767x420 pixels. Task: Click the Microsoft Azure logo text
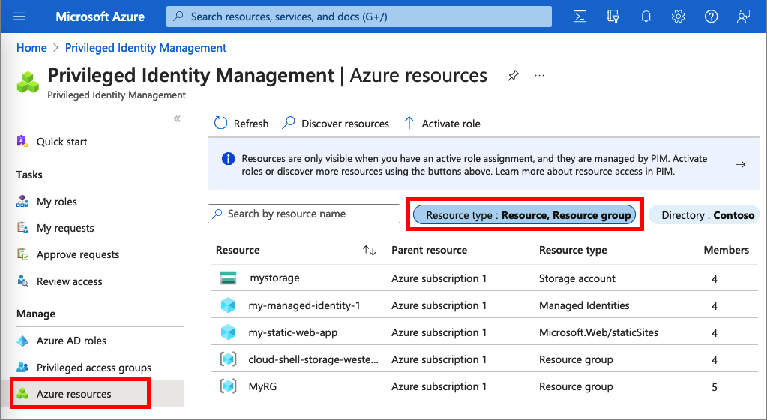(100, 16)
